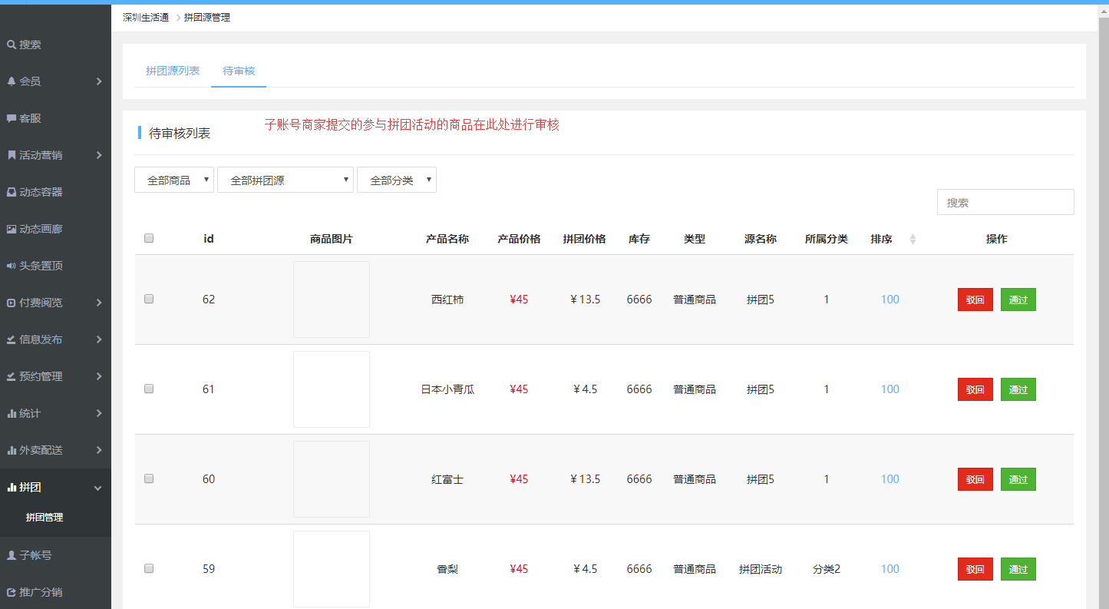Click the bell icon next to 会员
Image resolution: width=1109 pixels, height=609 pixels.
pos(12,81)
